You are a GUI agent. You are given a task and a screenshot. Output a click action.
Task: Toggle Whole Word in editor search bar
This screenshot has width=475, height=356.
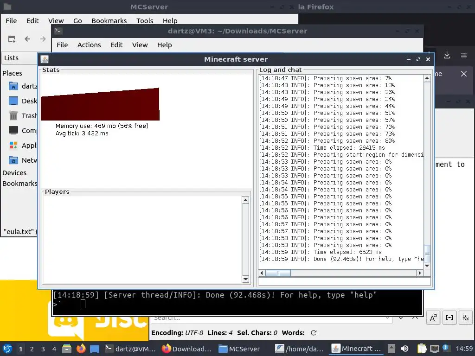click(449, 318)
